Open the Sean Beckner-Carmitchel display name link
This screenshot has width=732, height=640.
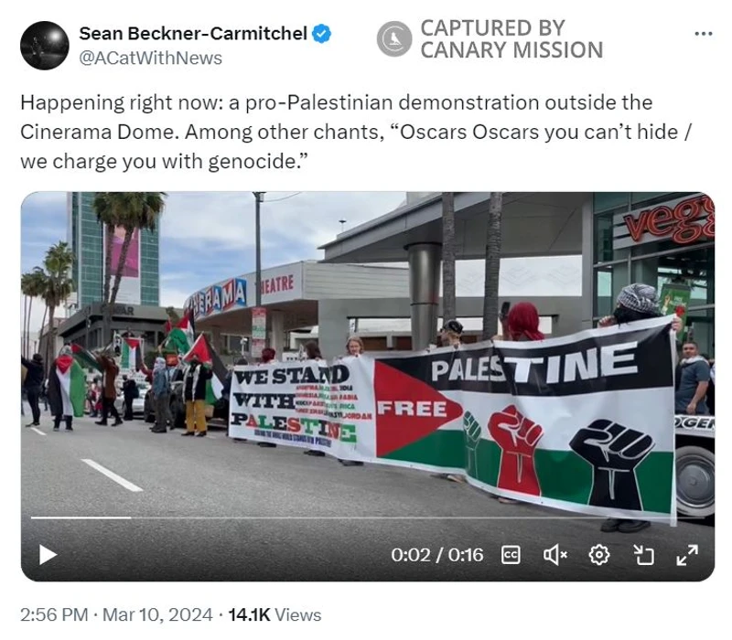193,34
